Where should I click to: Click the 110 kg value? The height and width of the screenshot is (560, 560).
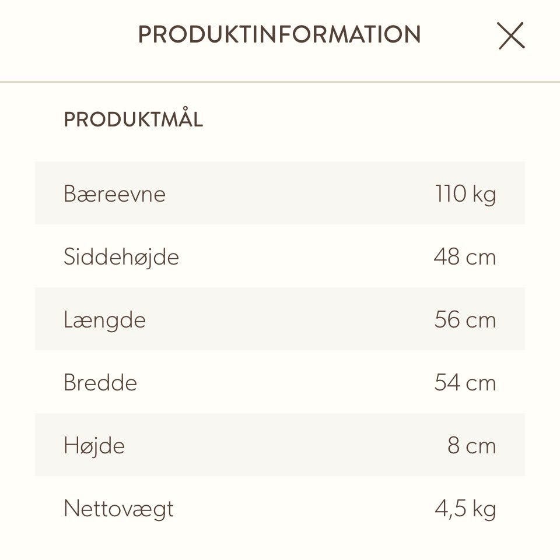pos(466,195)
